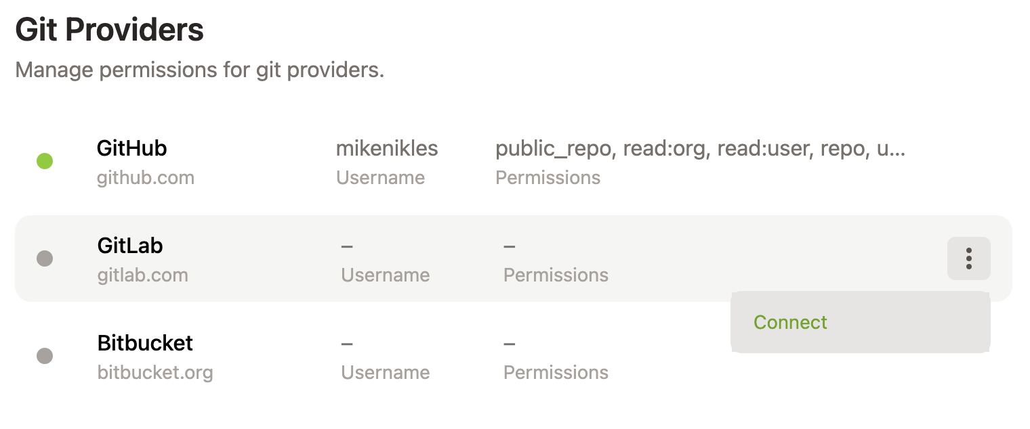Screen dimensions: 1030x429
Task: Click the Bitbucket provider name
Action: (144, 343)
